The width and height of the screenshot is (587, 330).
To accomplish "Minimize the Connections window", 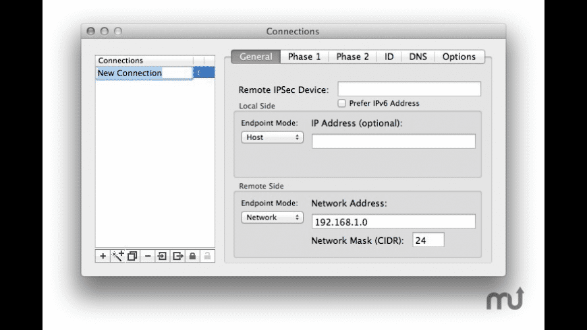I will [105, 31].
